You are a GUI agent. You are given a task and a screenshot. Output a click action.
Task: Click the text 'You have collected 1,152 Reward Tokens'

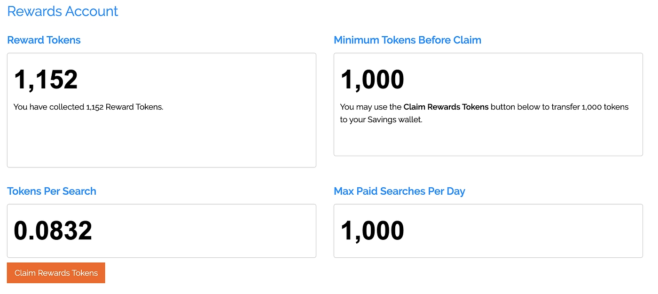click(88, 107)
